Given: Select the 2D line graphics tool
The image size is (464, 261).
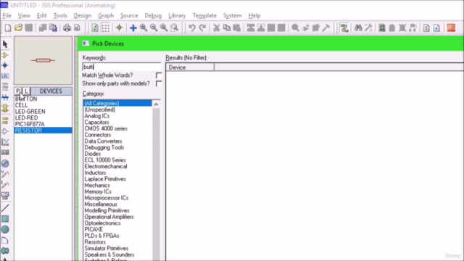Looking at the screenshot, I should click(x=5, y=208).
